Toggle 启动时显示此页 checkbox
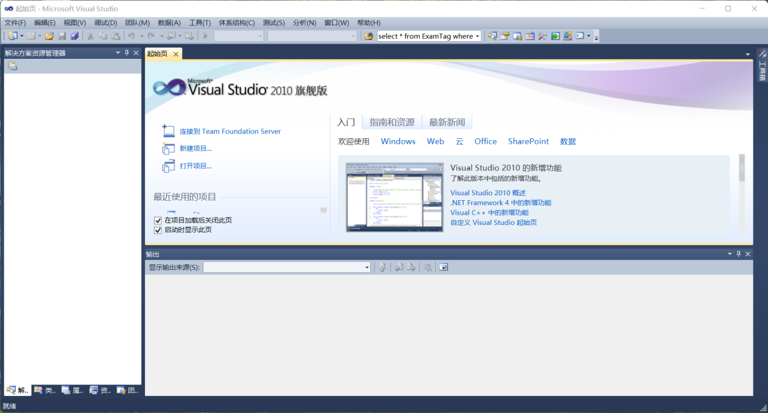 click(x=158, y=230)
